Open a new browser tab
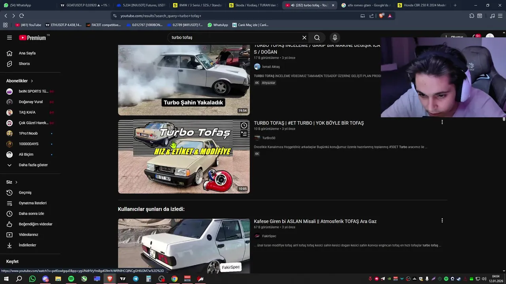Screen dimensions: 506x284 coord(455,5)
